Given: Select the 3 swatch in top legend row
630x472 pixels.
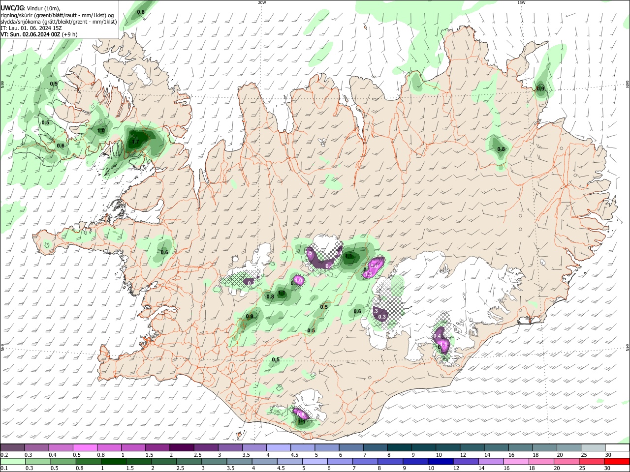Looking at the screenshot, I should tap(230, 447).
